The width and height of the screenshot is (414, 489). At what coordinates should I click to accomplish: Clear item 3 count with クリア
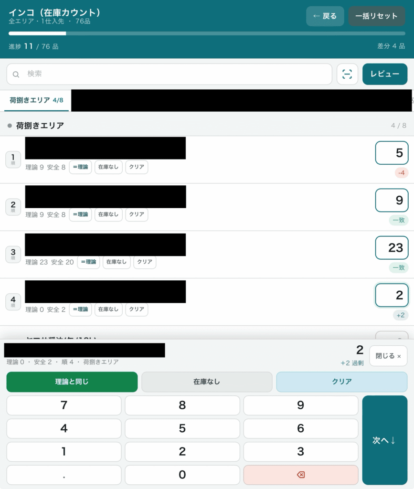click(145, 262)
